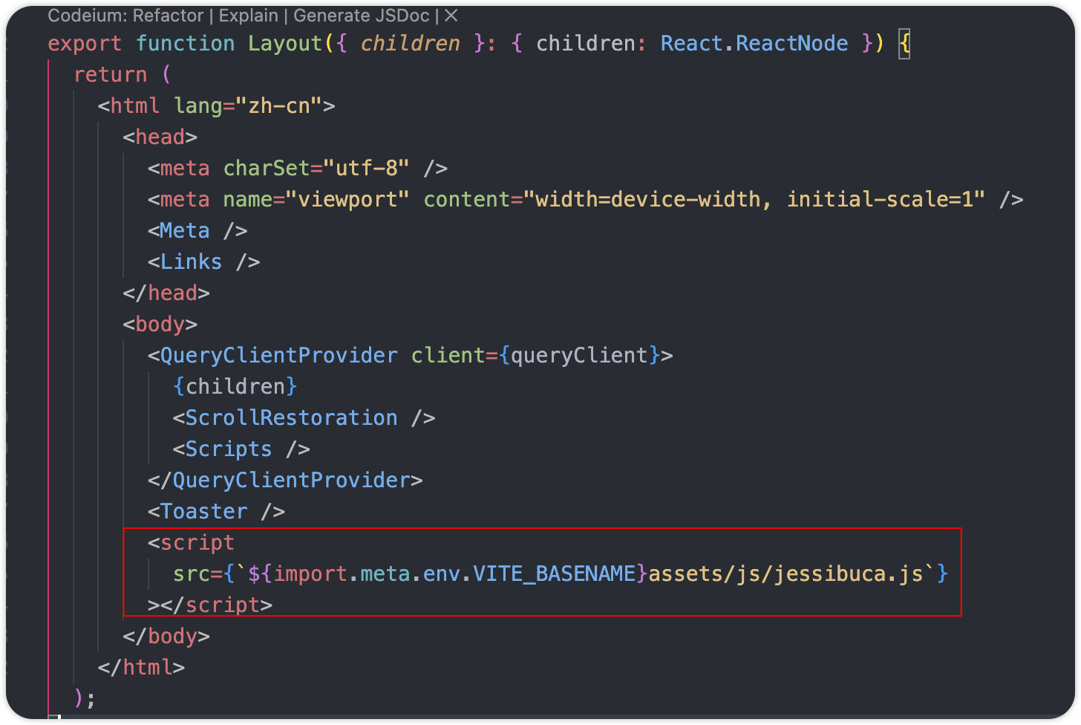Click the export keyword

point(85,44)
